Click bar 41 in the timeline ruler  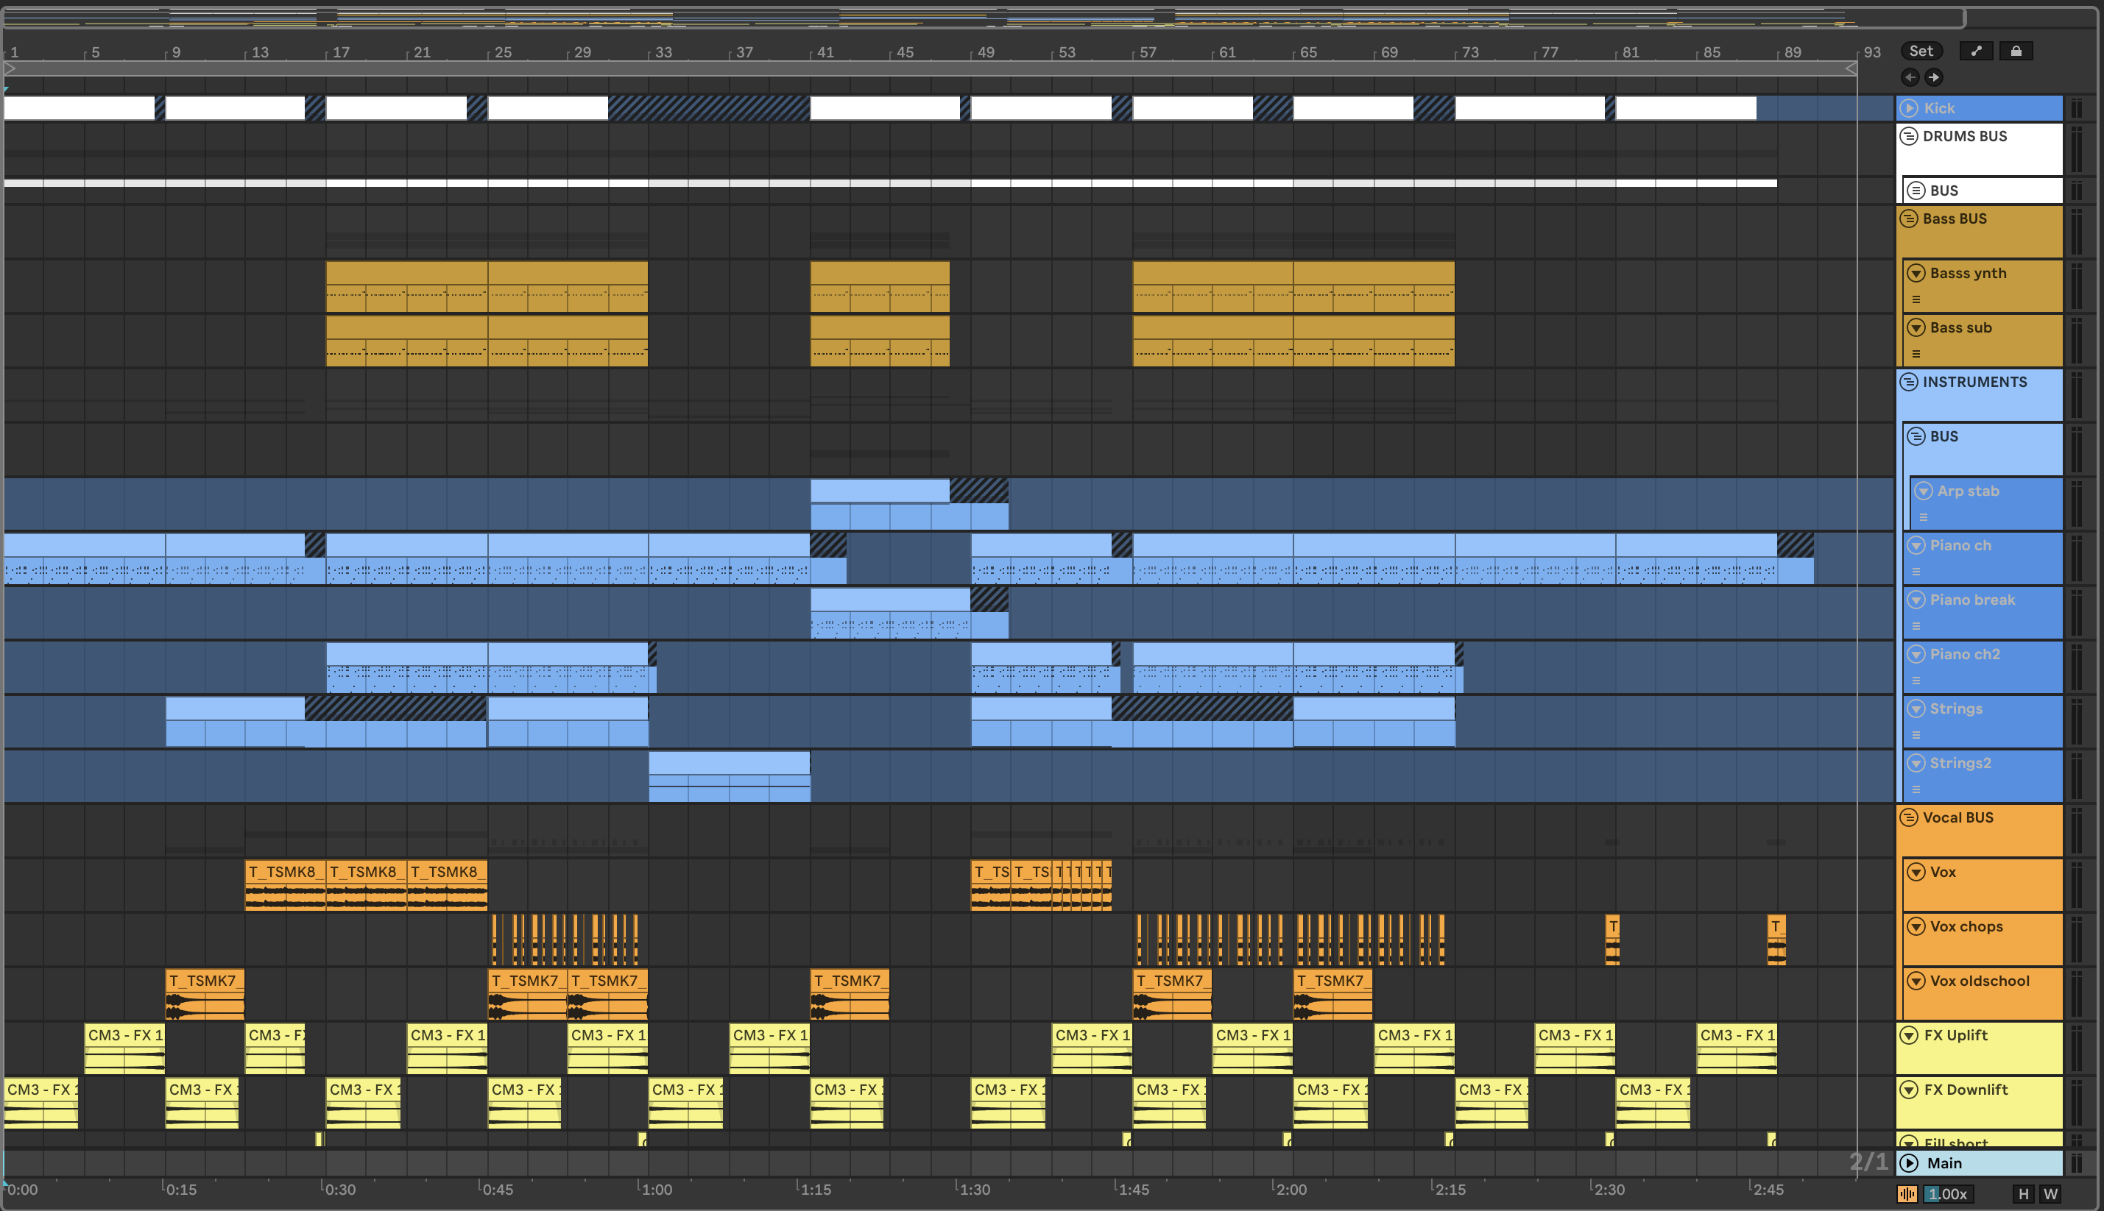tap(824, 52)
